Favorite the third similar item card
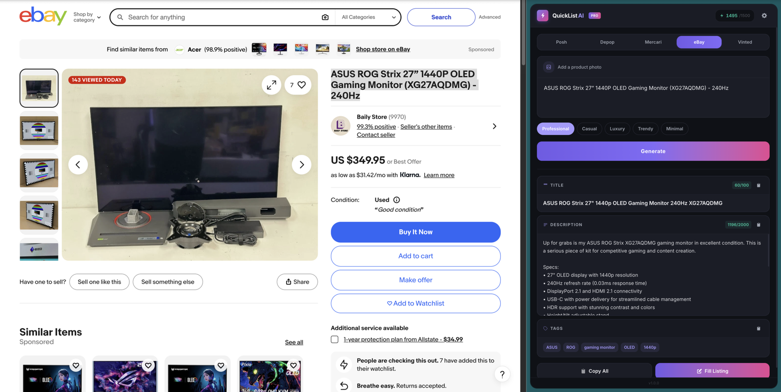Viewport: 781px width, 392px height. (221, 366)
